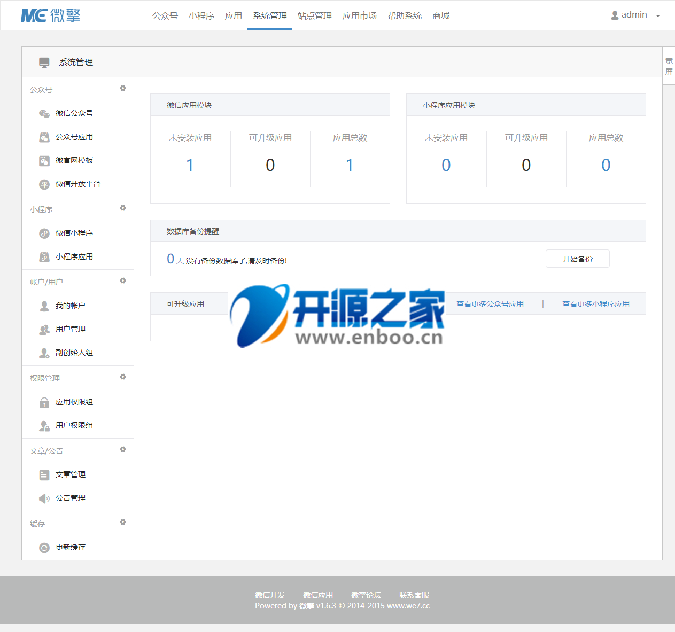Select the 系统管理 top navigation tab
Image resolution: width=675 pixels, height=632 pixels.
tap(270, 16)
